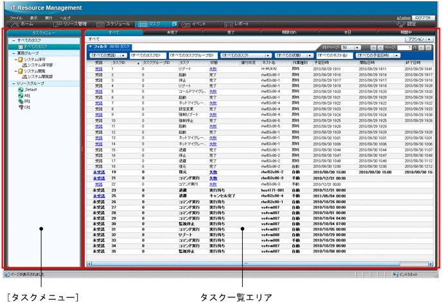Select the _Default resource group
The height and width of the screenshot is (305, 442).
coord(28,90)
